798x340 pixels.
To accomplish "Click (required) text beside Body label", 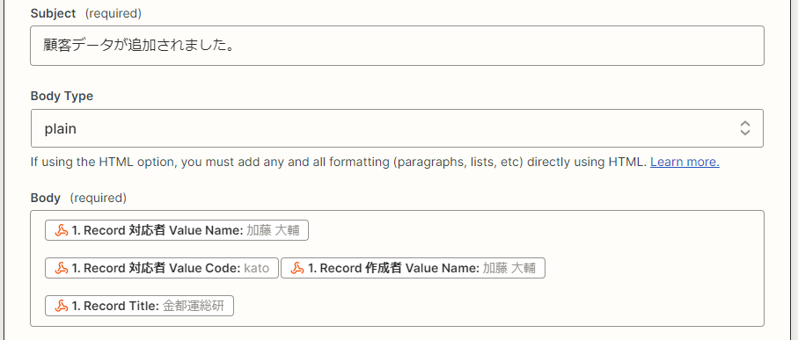I will click(98, 198).
